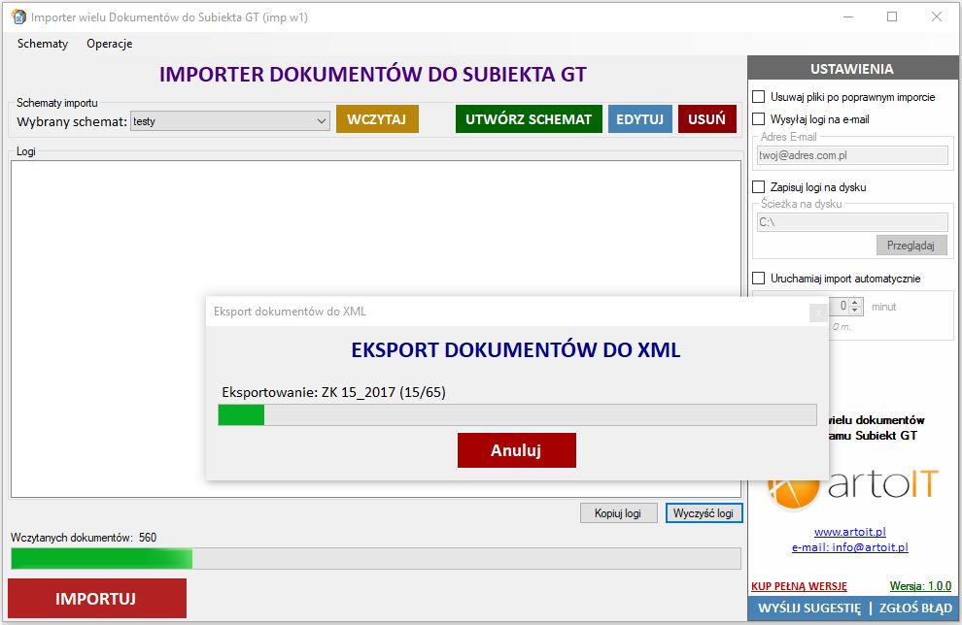
Task: Open the Schematy menu
Action: 43,44
